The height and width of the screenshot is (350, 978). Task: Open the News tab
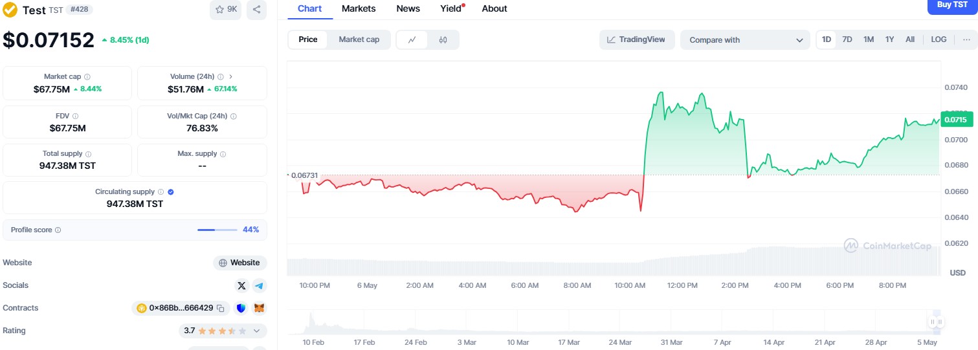pos(408,8)
